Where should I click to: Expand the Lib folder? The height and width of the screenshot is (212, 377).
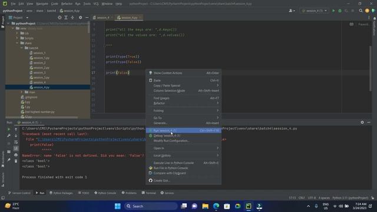(17, 33)
